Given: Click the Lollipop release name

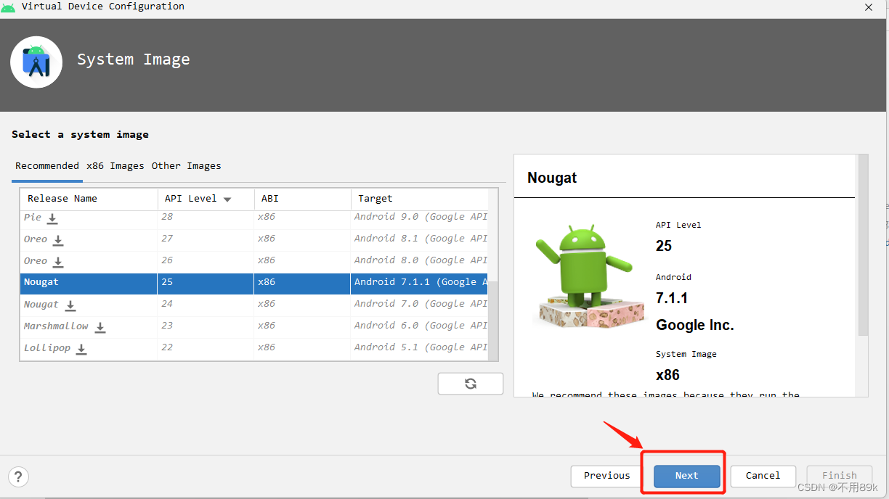Looking at the screenshot, I should pyautogui.click(x=47, y=348).
